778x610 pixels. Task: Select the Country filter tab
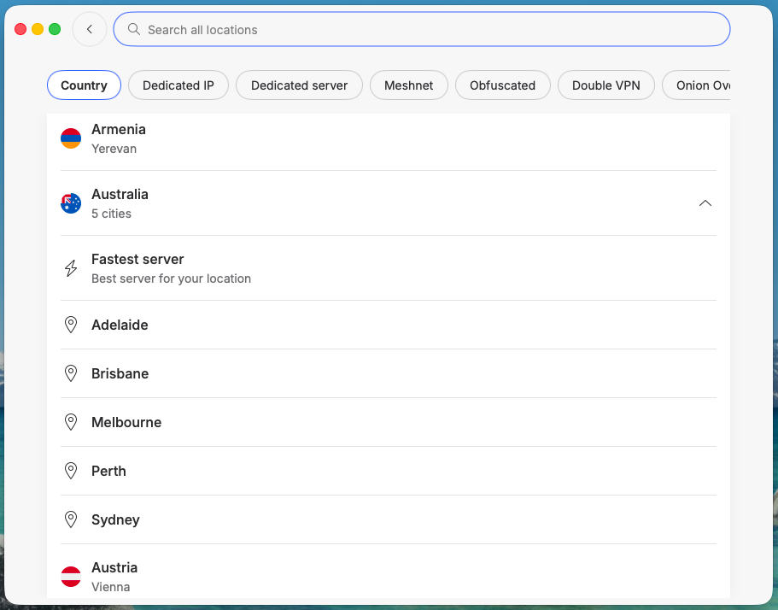[x=84, y=85]
